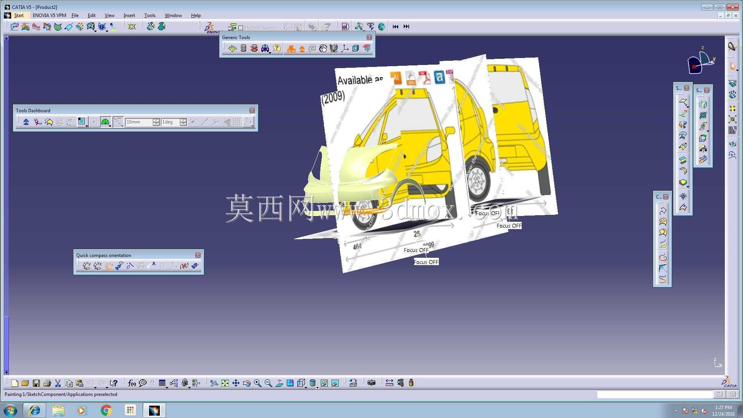
Task: Click the Measure Between ruler icon
Action: pos(389,383)
